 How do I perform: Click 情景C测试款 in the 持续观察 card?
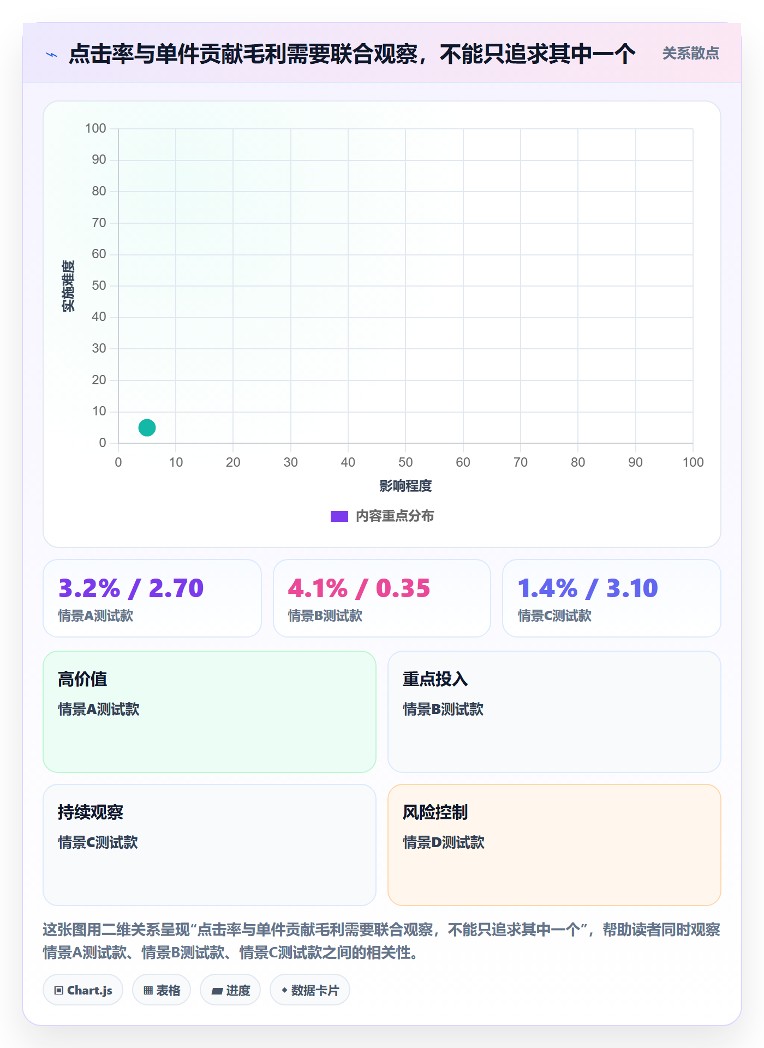(x=98, y=842)
